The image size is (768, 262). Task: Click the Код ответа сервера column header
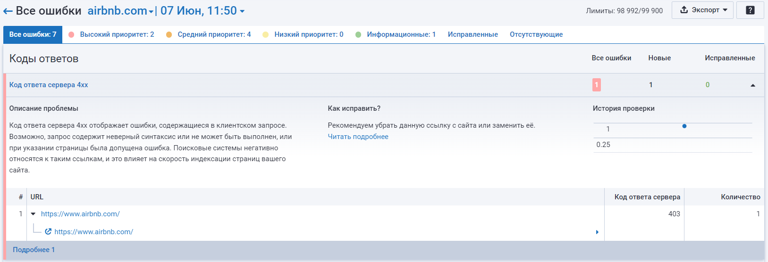coord(647,197)
